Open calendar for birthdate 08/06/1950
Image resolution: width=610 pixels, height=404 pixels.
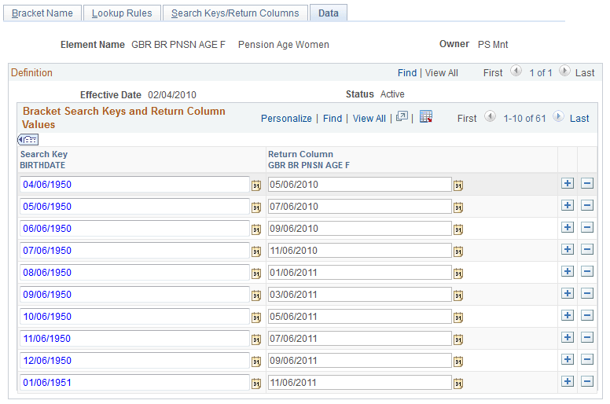coord(255,274)
